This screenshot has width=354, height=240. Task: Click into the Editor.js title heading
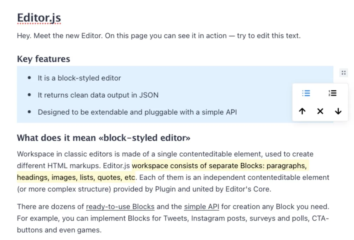[x=39, y=18]
